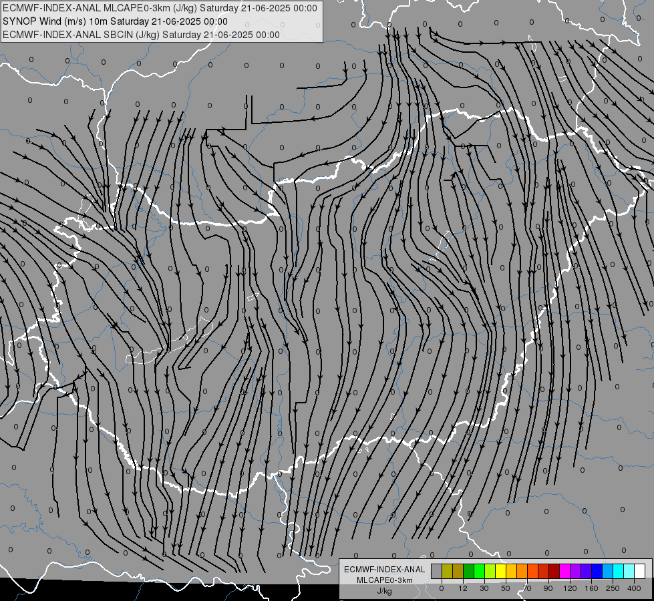Click the legend tick value 50
Image resolution: width=654 pixels, height=601 pixels.
point(506,588)
